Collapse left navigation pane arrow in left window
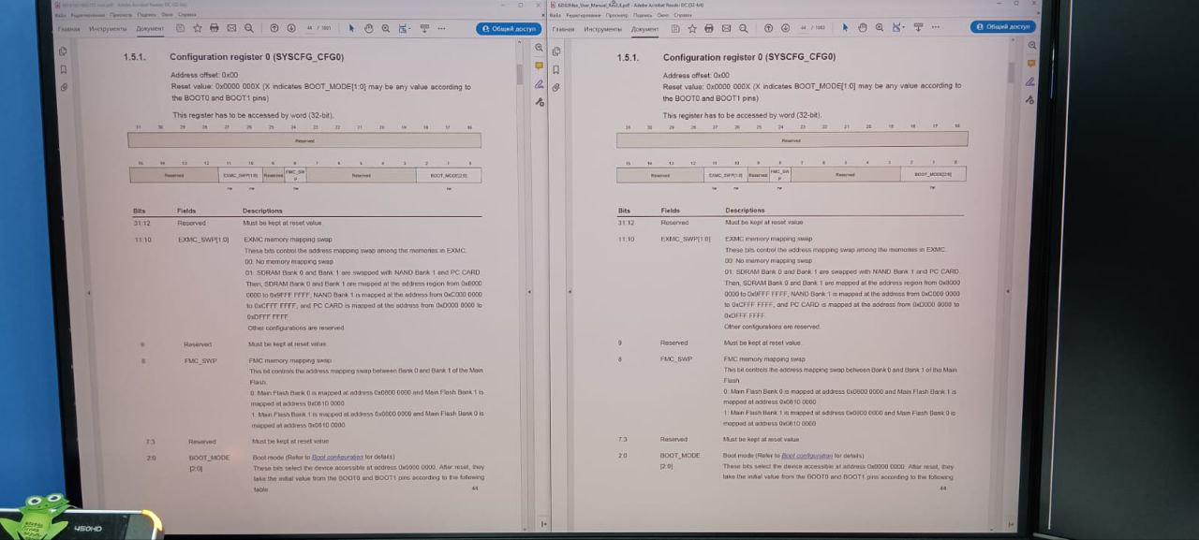Viewport: 1199px width, 540px height. pos(89,293)
